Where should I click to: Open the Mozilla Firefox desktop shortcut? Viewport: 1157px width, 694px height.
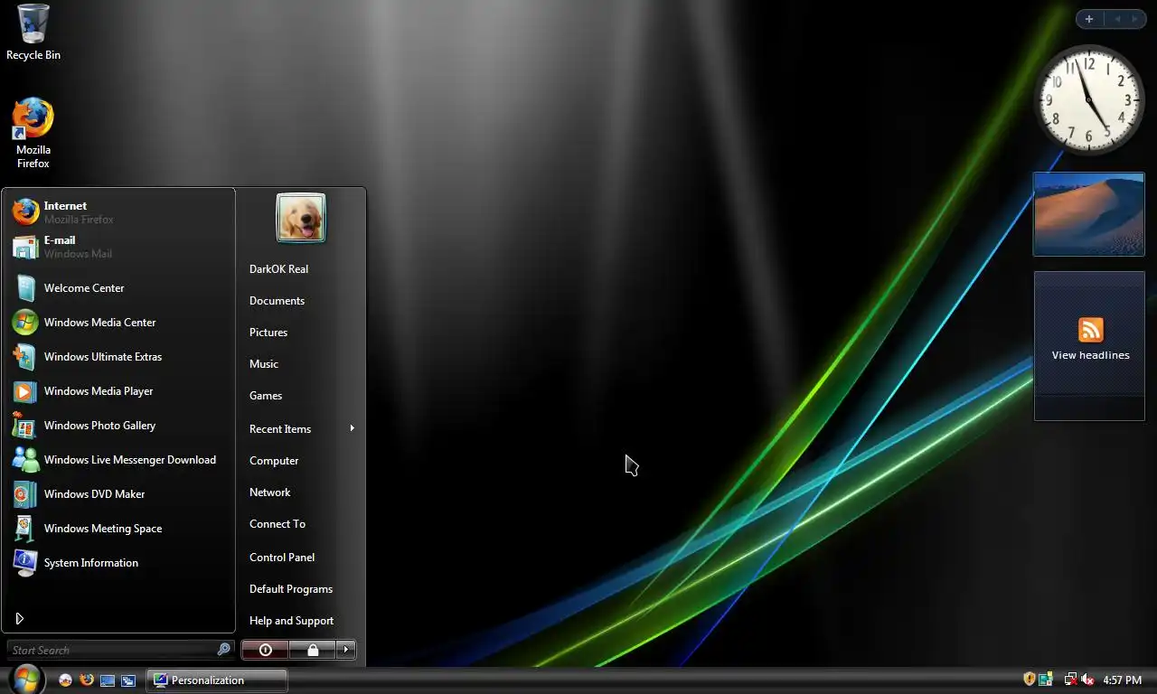pyautogui.click(x=33, y=133)
